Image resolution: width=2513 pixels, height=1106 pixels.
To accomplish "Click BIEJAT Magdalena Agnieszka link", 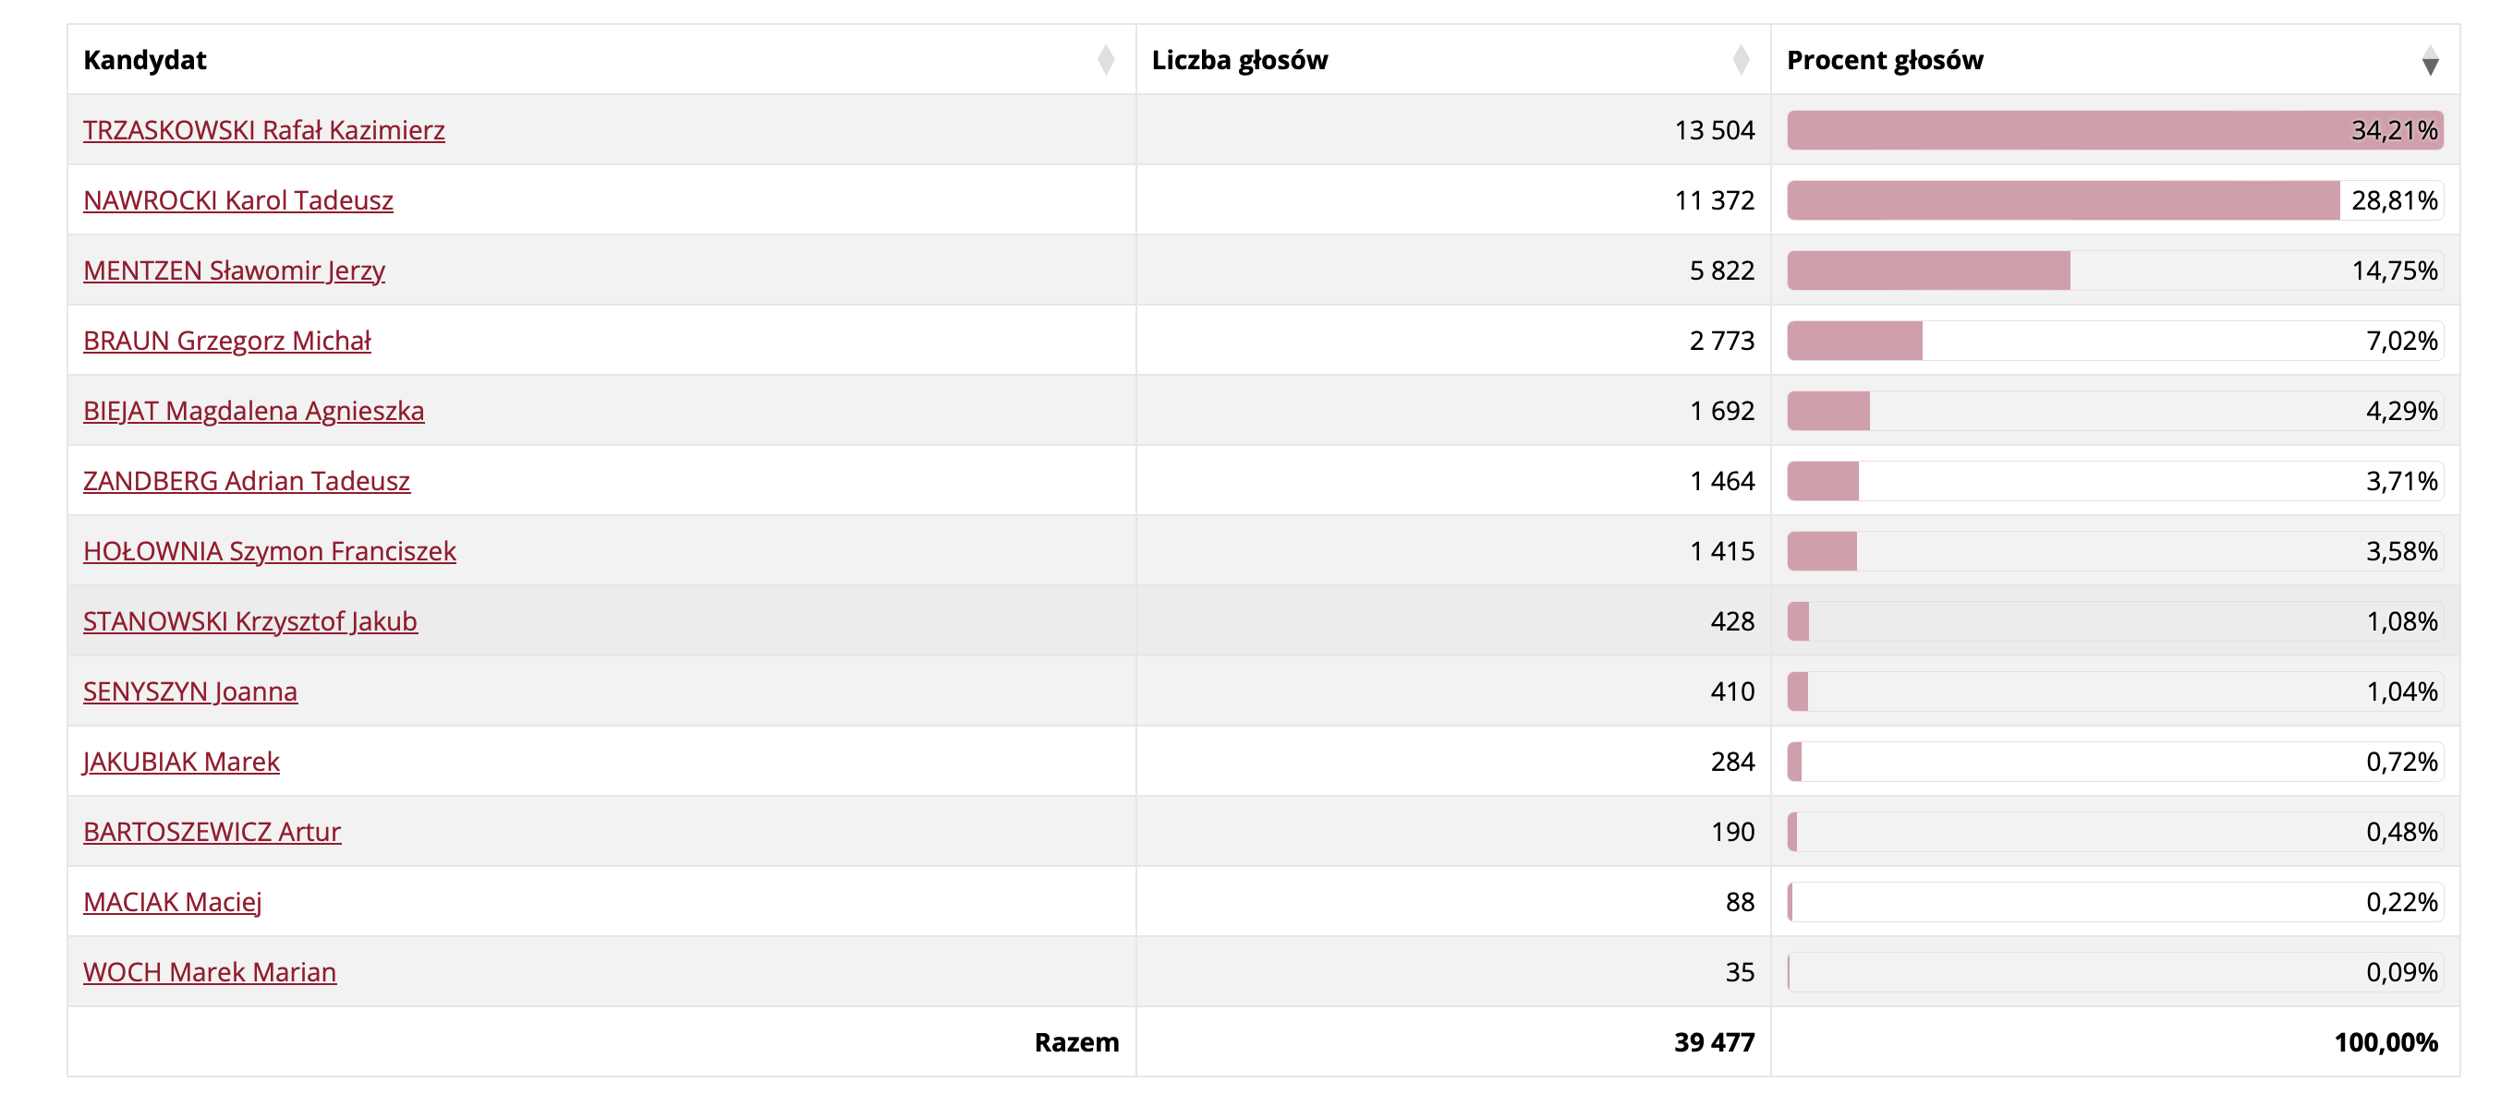I will (254, 411).
